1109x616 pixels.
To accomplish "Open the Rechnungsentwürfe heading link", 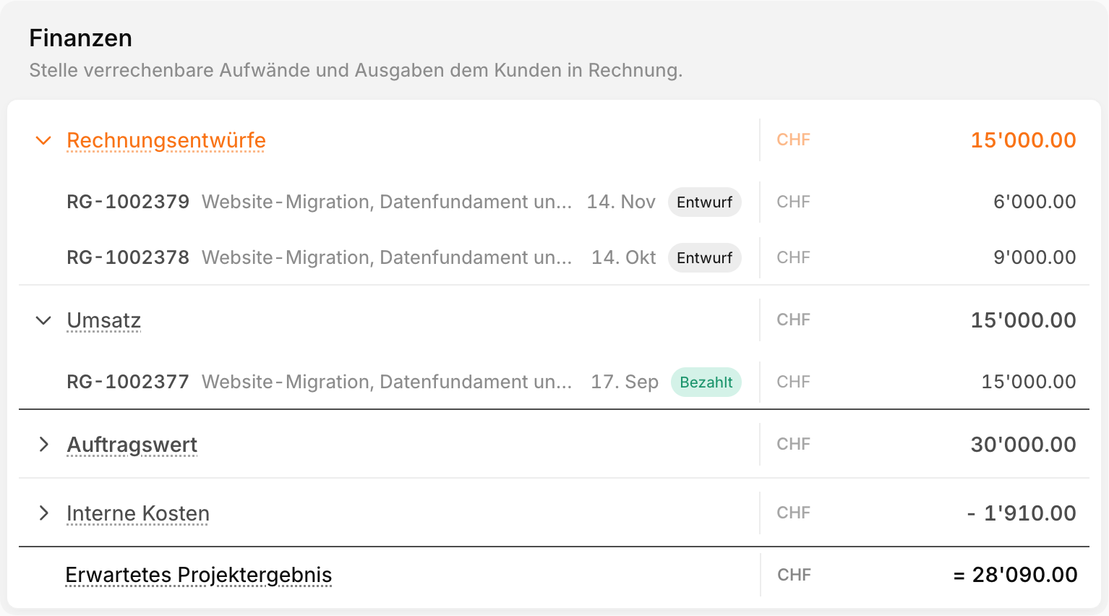I will [166, 140].
